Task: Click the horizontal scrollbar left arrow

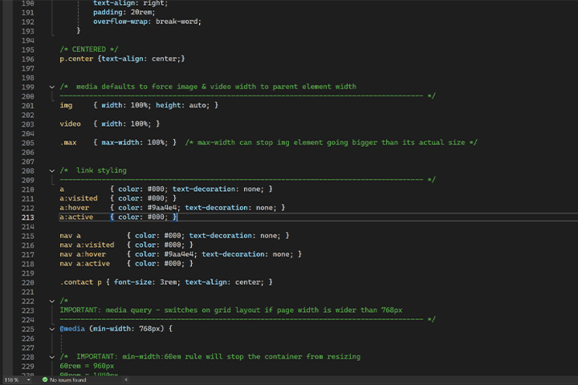Action: point(126,380)
